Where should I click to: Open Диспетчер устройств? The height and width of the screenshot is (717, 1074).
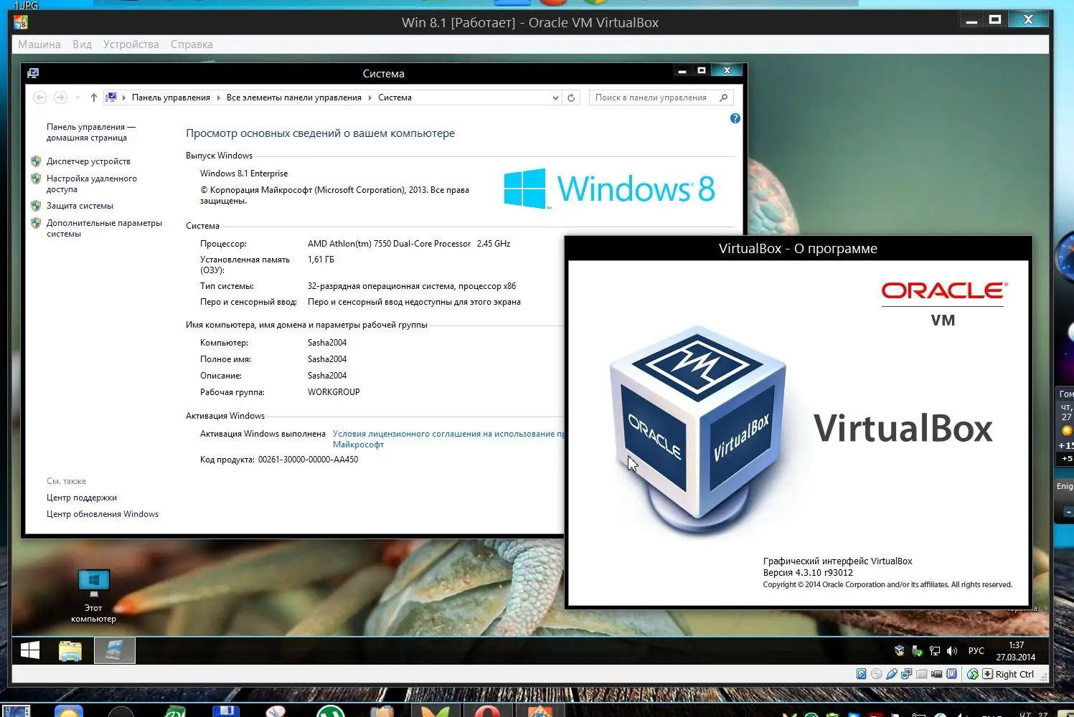tap(88, 161)
